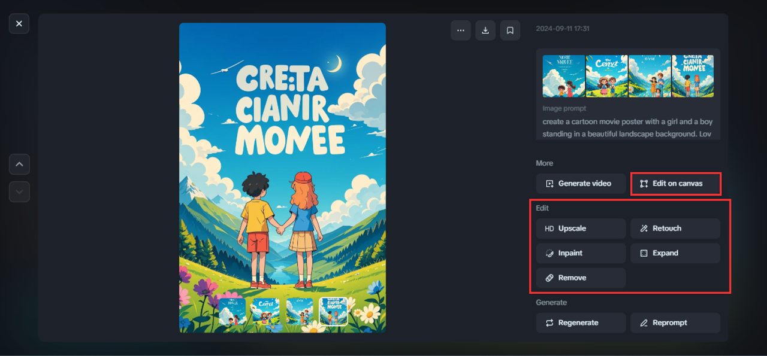Screen dimensions: 767x356
Task: Click the download icon above the poster
Action: pos(485,31)
